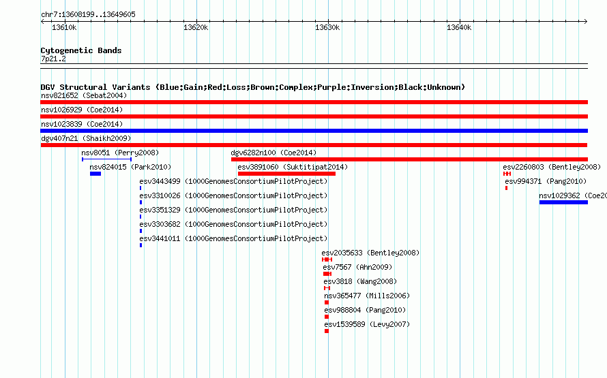The image size is (607, 378).
Task: Click the esv988804 (Pang2010) red marker
Action: (327, 317)
